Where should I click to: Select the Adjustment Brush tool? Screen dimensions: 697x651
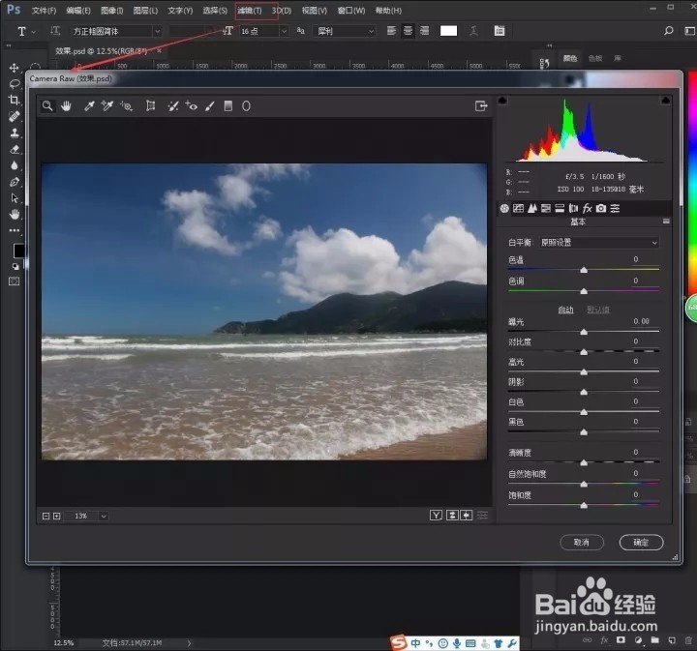point(210,106)
